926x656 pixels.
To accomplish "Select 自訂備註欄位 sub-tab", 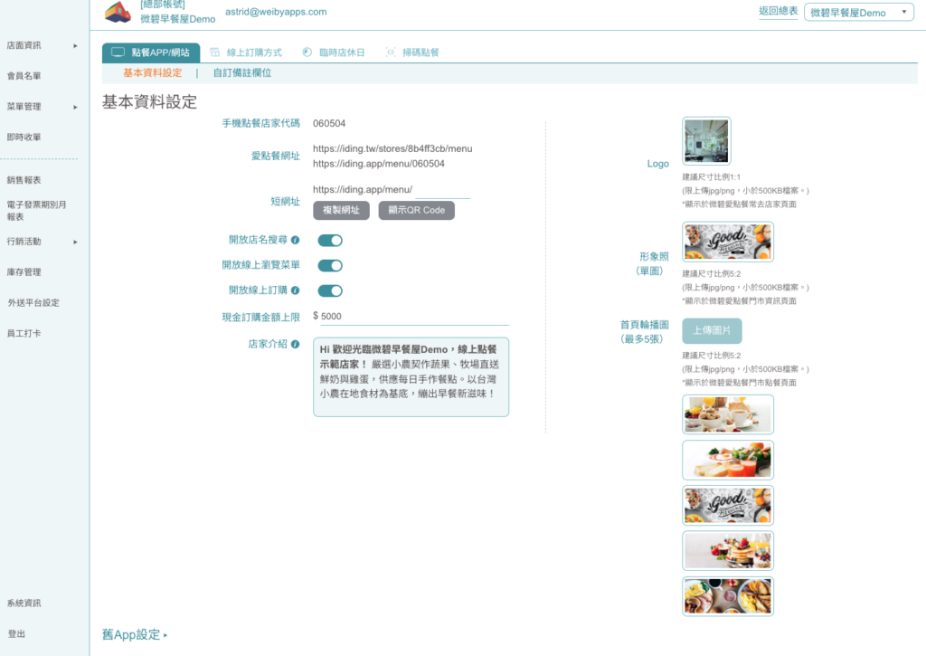I will click(242, 72).
